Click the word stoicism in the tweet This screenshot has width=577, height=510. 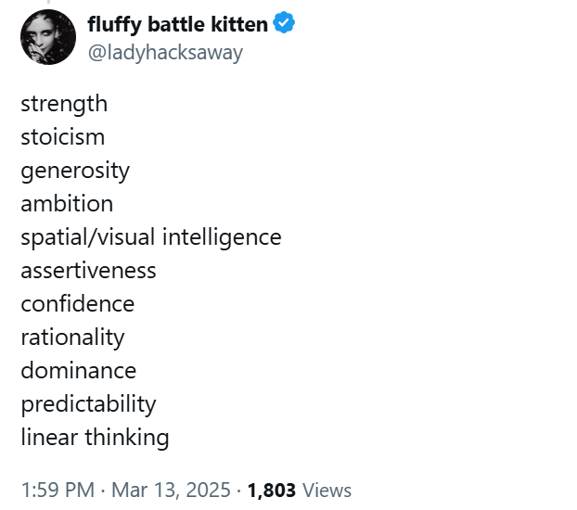63,137
